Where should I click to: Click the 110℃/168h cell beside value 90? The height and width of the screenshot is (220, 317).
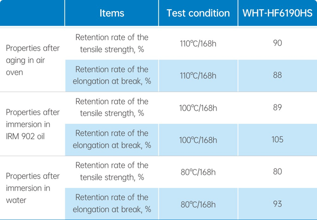click(x=198, y=44)
